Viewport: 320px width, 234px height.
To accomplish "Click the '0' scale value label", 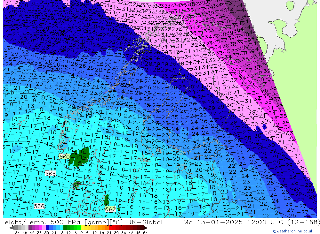I will point(81,233).
